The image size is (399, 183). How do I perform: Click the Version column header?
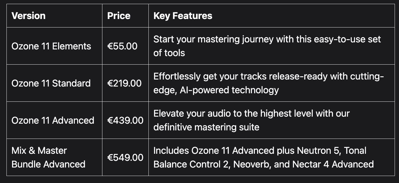[x=28, y=16]
